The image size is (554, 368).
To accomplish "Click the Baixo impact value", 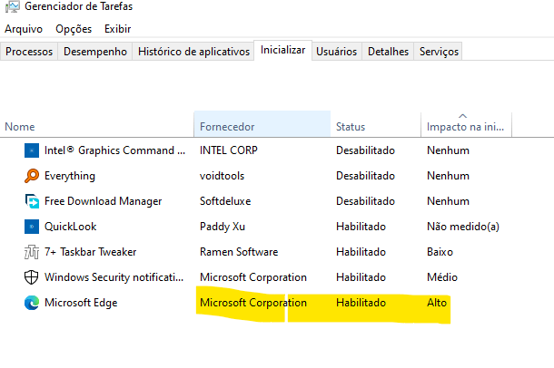I will [x=440, y=252].
